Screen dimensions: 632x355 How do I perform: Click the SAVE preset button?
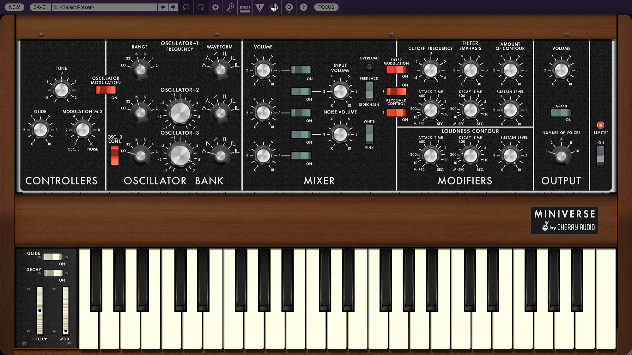(39, 7)
